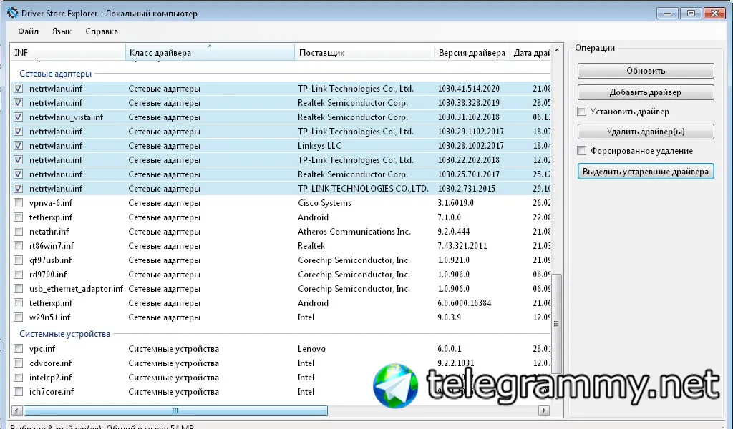Select version 7.43.321.2011 cell
733x429 pixels.
click(x=462, y=246)
